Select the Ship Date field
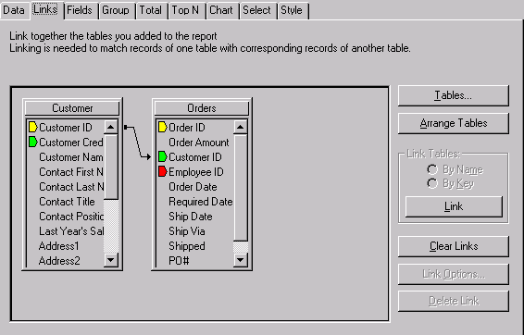This screenshot has width=524, height=335. pos(191,217)
